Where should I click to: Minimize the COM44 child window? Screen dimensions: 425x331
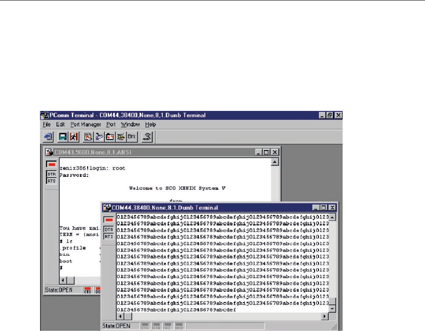315,208
